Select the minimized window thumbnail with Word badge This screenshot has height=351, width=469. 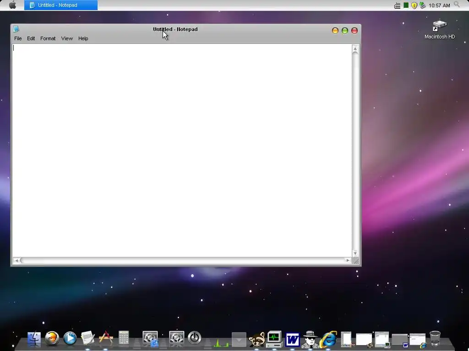[x=400, y=340]
